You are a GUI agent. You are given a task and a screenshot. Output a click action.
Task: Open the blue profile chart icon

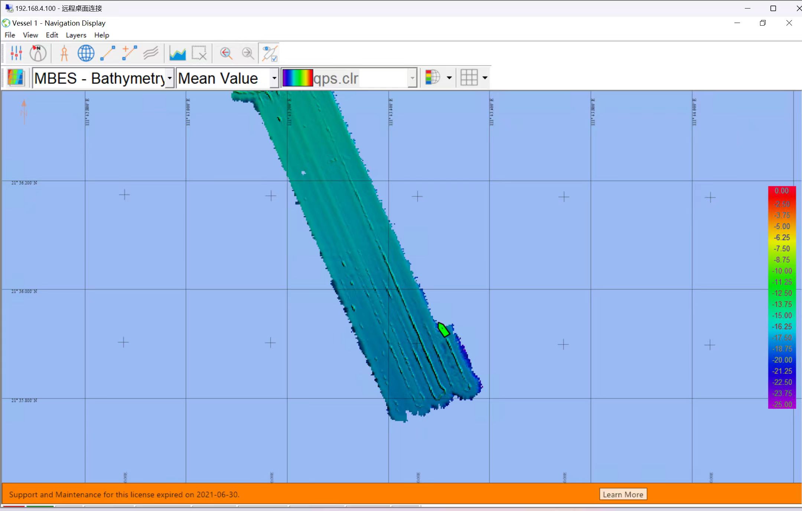pyautogui.click(x=177, y=53)
